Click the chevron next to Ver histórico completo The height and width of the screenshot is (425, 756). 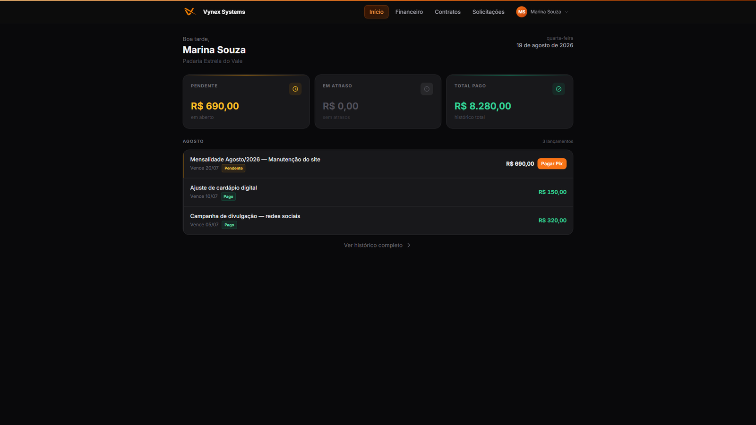pos(409,246)
